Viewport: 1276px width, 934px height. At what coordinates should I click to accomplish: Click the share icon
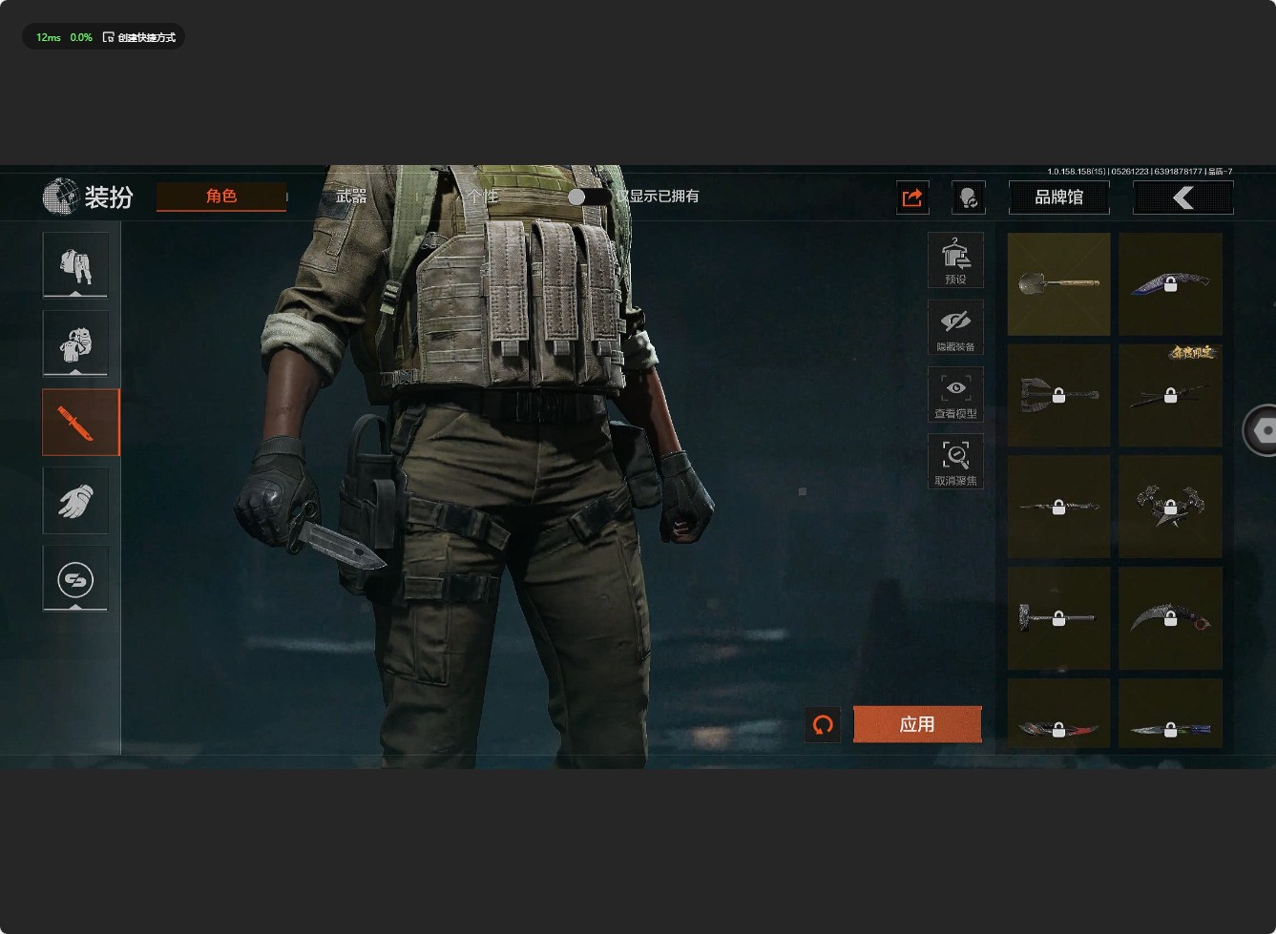click(x=912, y=197)
